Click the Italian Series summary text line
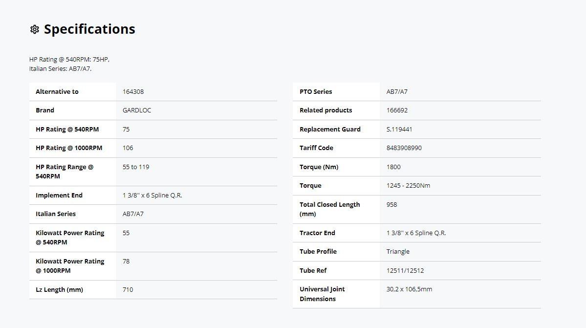The width and height of the screenshot is (586, 328). point(60,69)
